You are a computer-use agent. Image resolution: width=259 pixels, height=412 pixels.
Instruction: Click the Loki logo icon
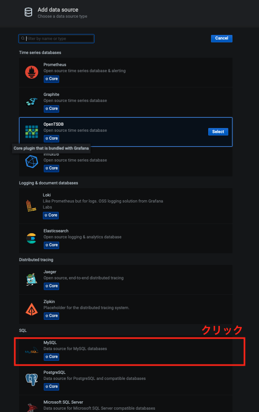(31, 206)
